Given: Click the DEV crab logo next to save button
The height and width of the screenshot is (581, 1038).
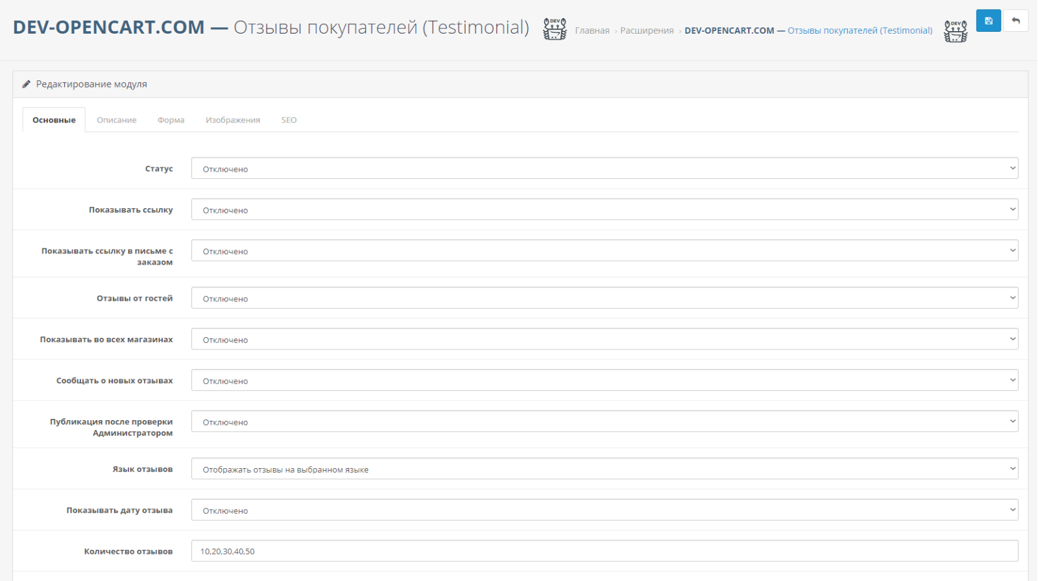Looking at the screenshot, I should (956, 31).
